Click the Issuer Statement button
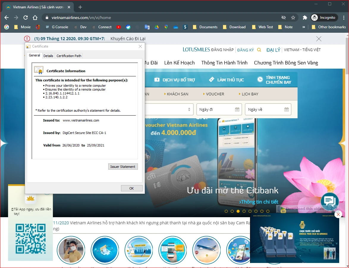 [123, 167]
